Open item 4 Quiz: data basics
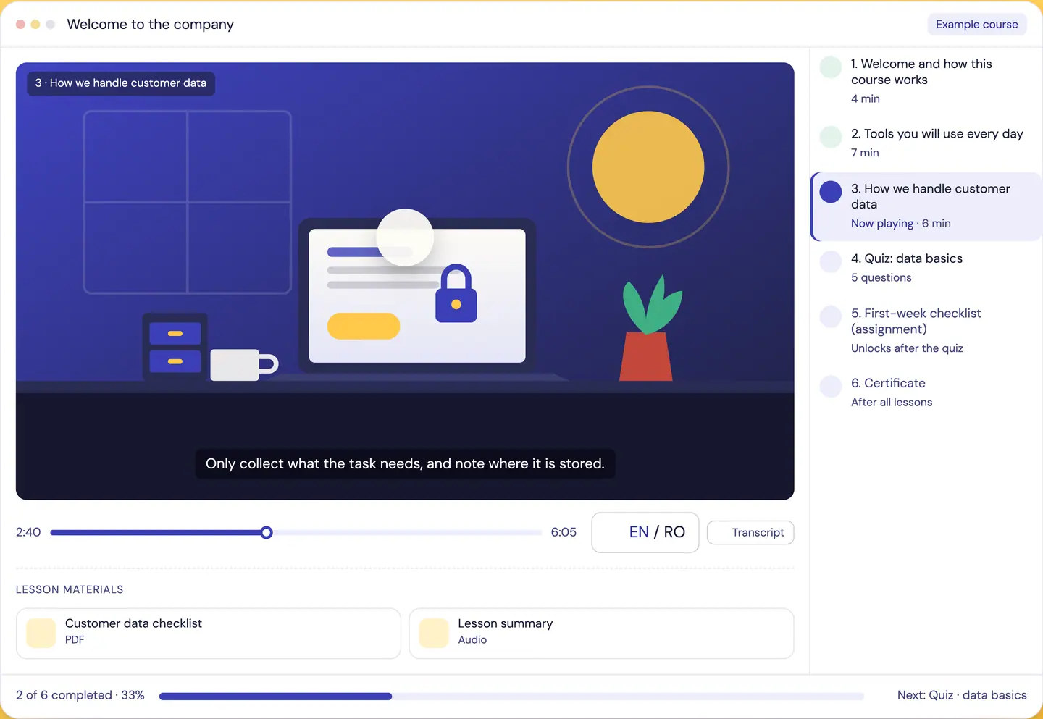The height and width of the screenshot is (719, 1043). click(x=926, y=267)
